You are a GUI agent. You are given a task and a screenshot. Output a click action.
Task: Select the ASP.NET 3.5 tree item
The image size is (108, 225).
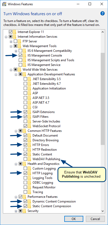click(41, 98)
